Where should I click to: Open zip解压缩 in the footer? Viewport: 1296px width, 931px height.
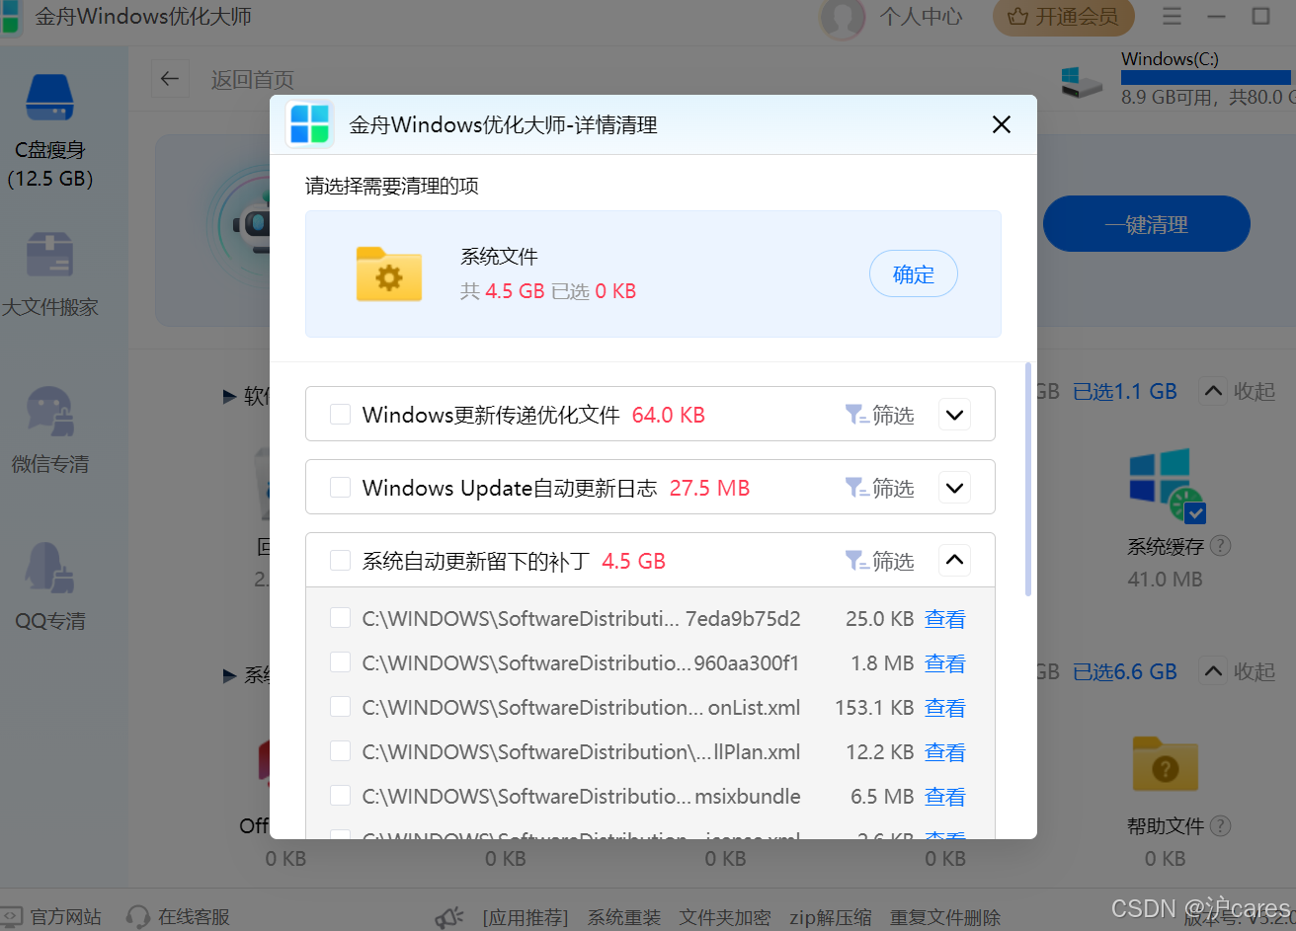click(x=831, y=917)
